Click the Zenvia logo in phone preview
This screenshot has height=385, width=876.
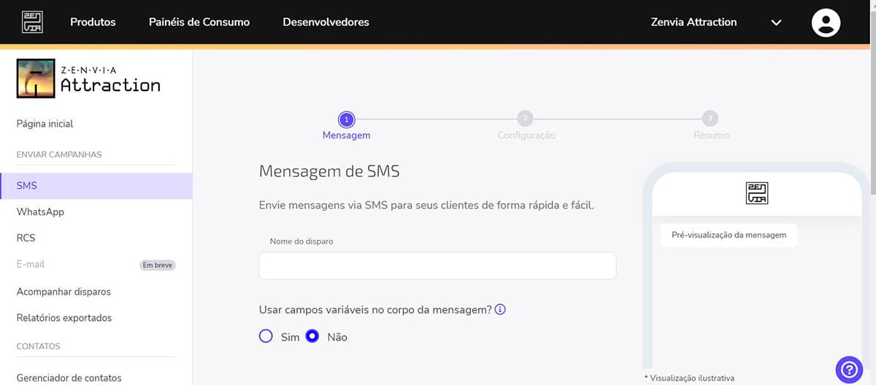pyautogui.click(x=757, y=193)
